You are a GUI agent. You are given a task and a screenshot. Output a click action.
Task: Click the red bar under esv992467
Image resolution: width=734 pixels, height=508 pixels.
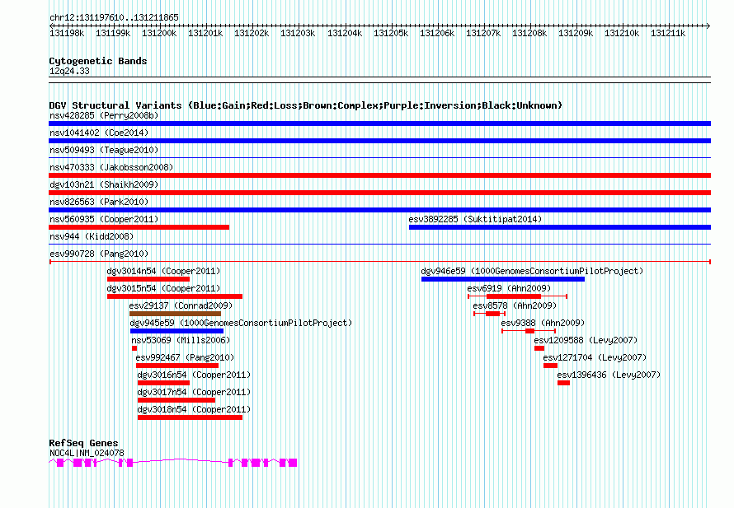pyautogui.click(x=177, y=366)
